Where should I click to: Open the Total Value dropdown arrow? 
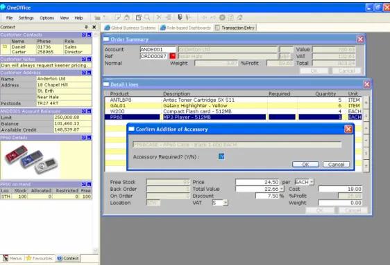281,189
